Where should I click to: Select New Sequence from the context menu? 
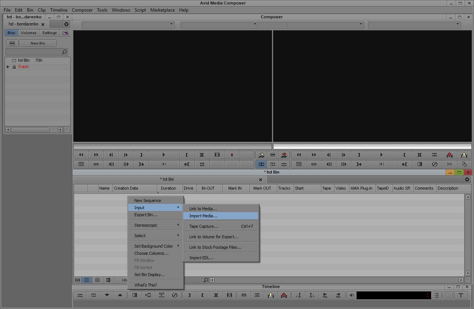[x=156, y=201]
